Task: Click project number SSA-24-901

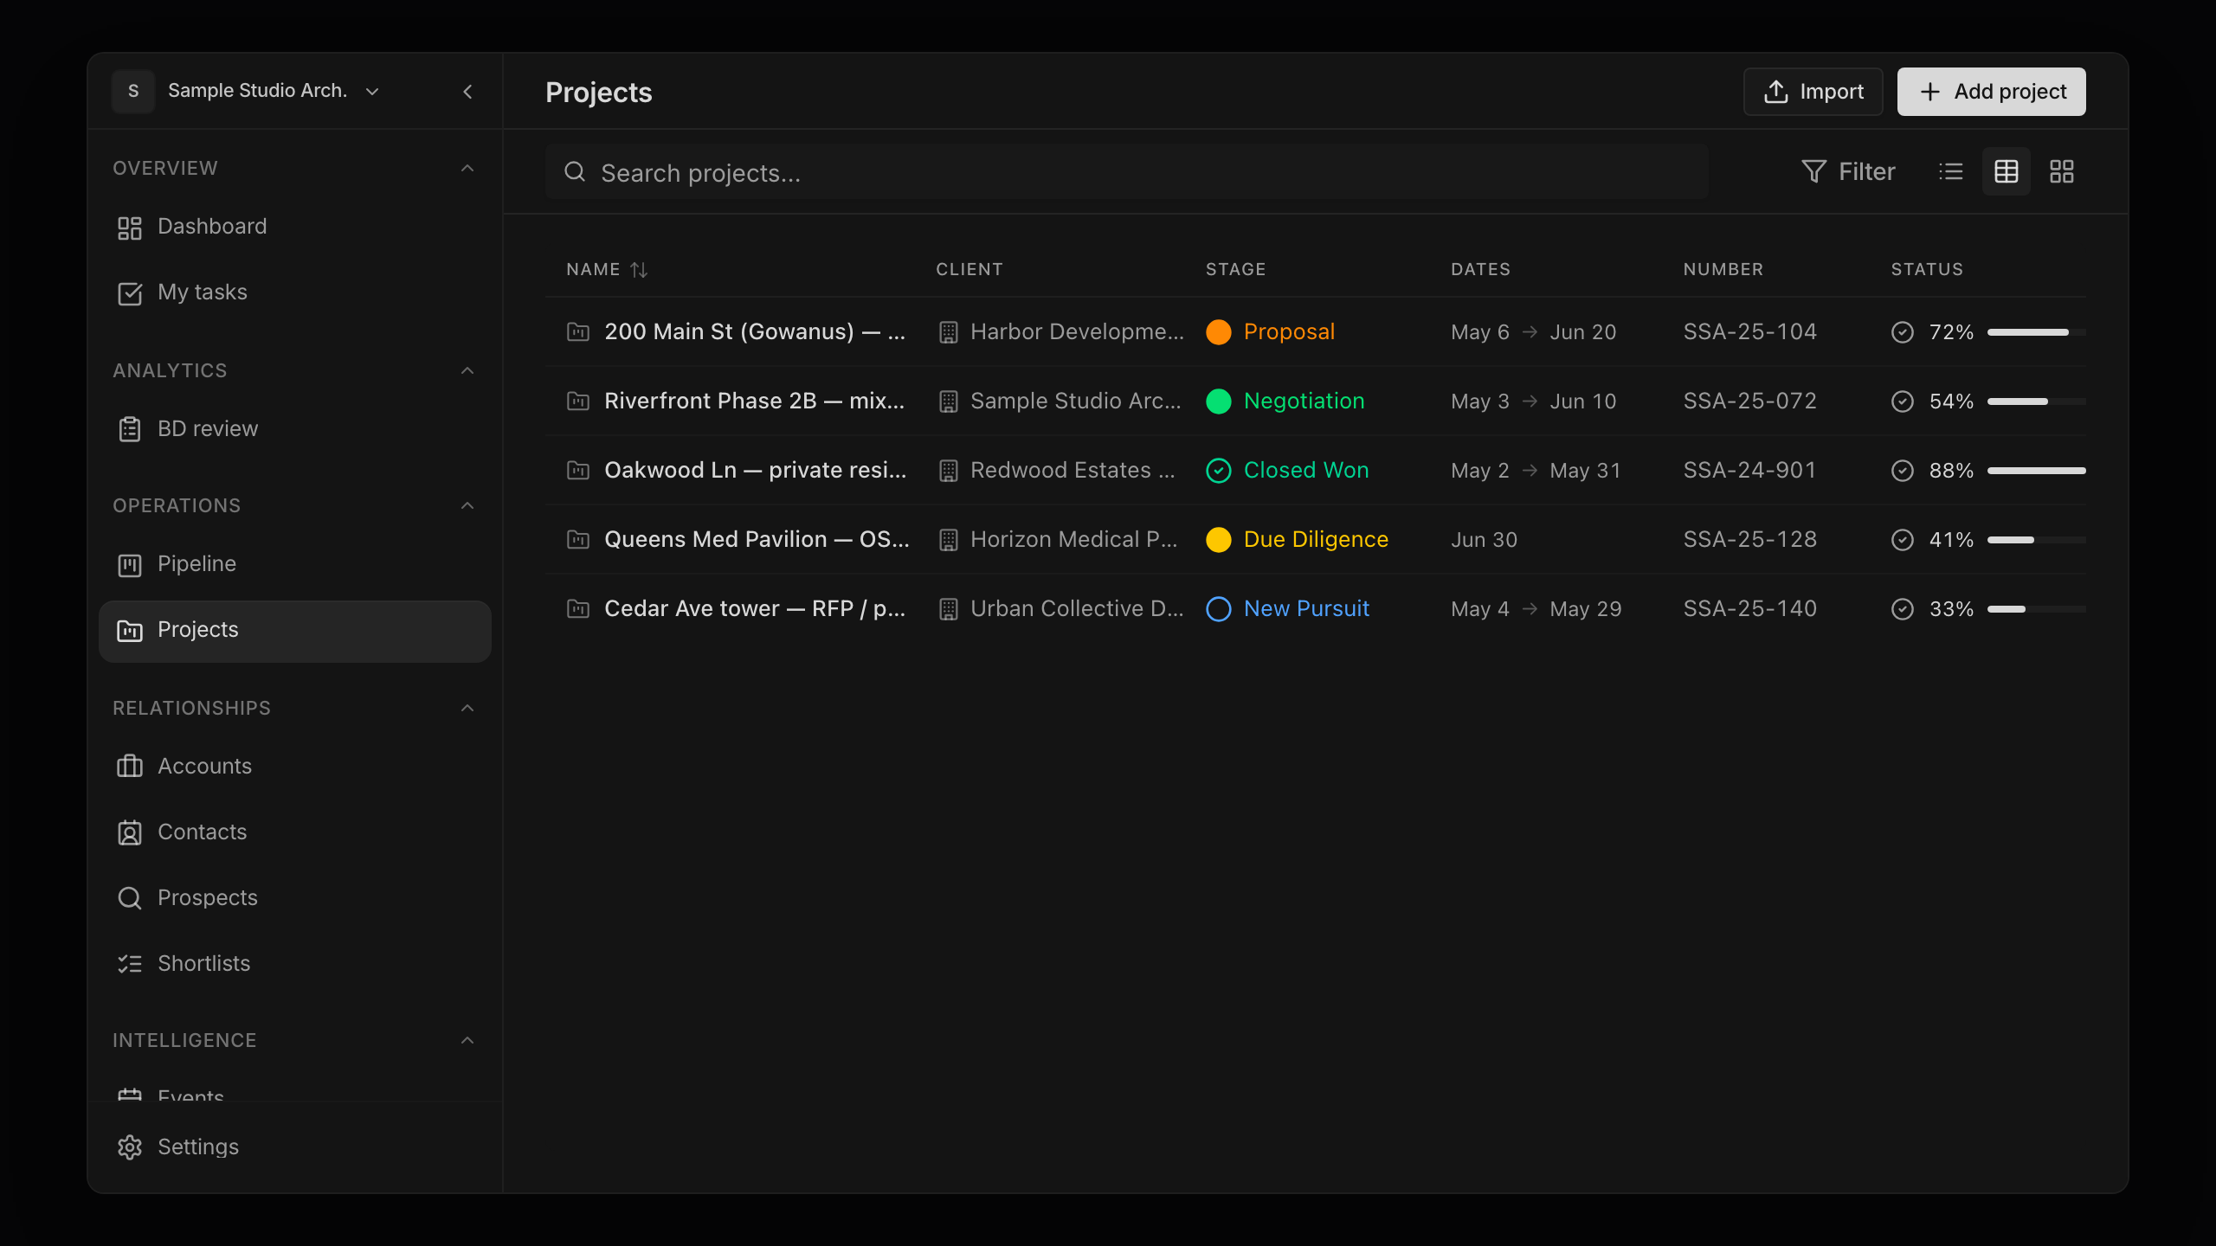Action: pyautogui.click(x=1749, y=471)
